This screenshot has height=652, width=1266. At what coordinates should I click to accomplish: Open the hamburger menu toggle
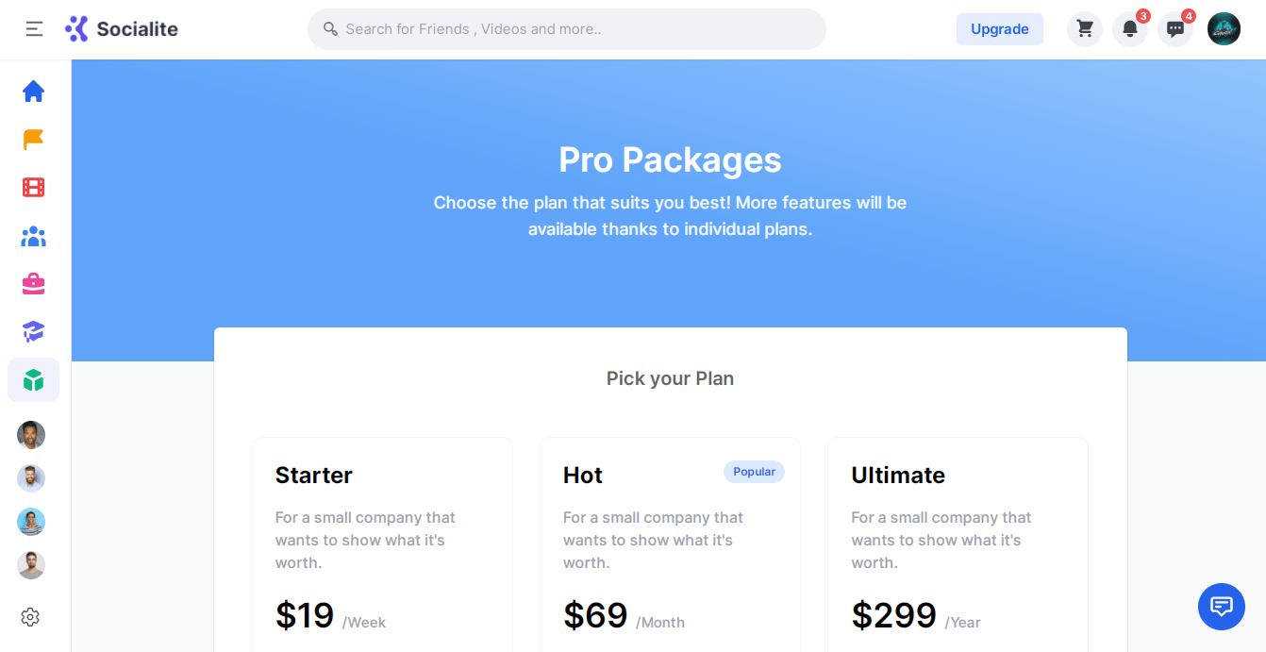[x=34, y=29]
